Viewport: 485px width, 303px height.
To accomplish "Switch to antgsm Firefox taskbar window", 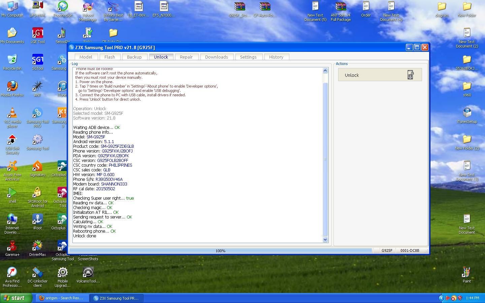I will pyautogui.click(x=63, y=298).
